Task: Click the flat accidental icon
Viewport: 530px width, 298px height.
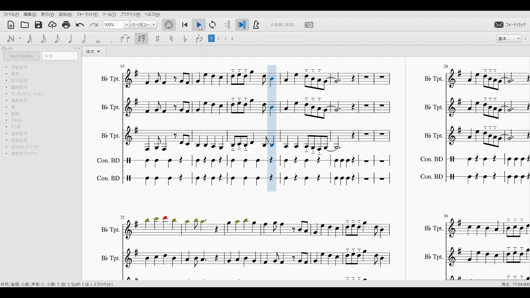Action: click(185, 39)
